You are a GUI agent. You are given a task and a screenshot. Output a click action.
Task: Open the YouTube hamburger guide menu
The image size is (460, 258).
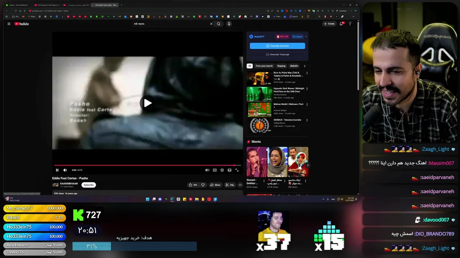(x=9, y=24)
